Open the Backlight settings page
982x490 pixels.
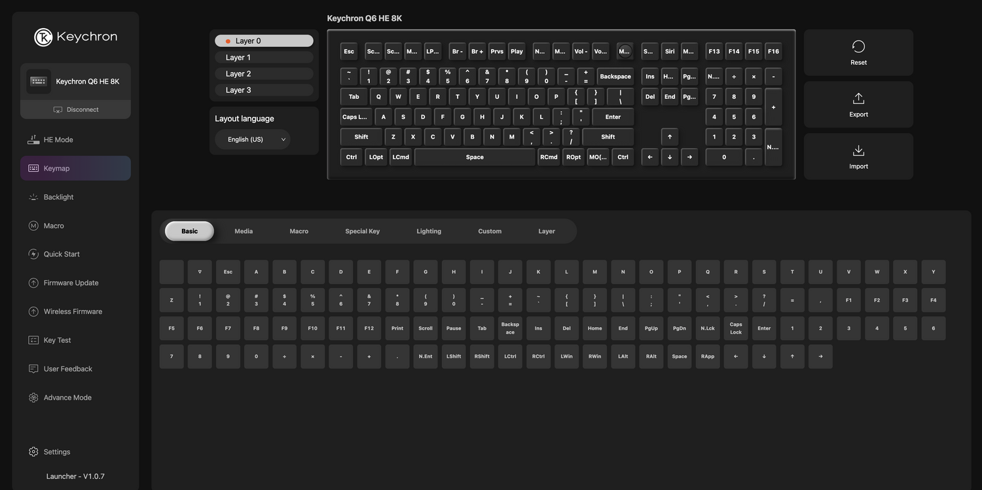point(58,197)
